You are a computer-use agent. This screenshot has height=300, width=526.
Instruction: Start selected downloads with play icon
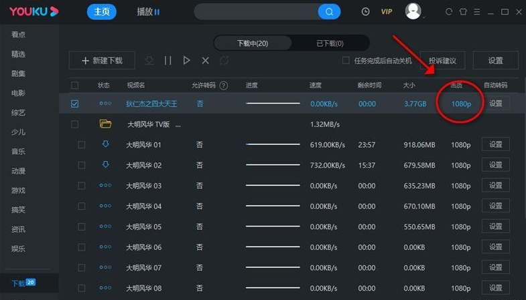(186, 61)
